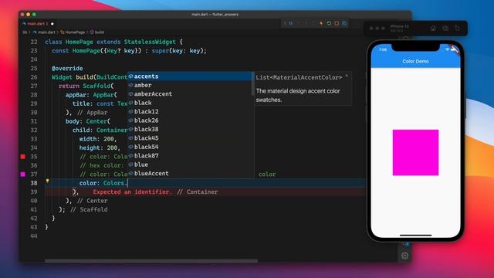Open the settings gear in VS Code
Screen dimensions: 494x278
(404, 256)
